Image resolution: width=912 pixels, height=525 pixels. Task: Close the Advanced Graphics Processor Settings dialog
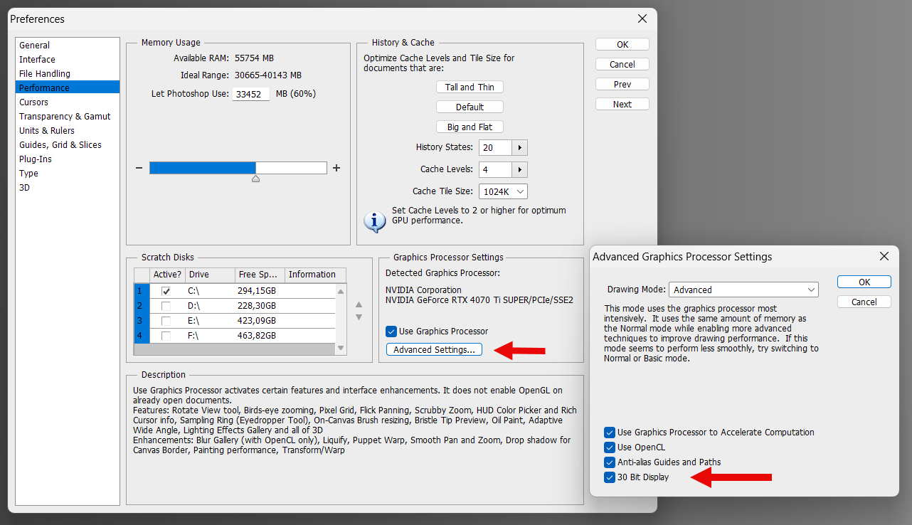[884, 256]
